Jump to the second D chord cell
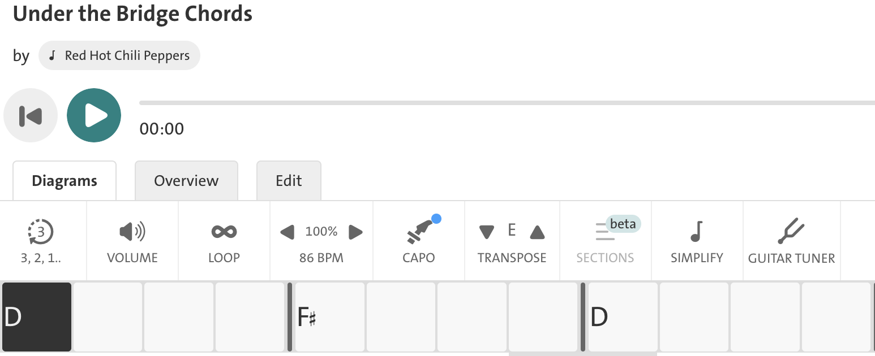875x356 pixels. (623, 317)
